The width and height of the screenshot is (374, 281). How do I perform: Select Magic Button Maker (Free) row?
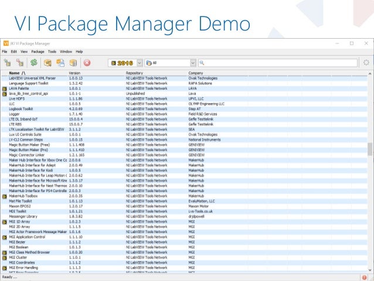pyautogui.click(x=184, y=145)
